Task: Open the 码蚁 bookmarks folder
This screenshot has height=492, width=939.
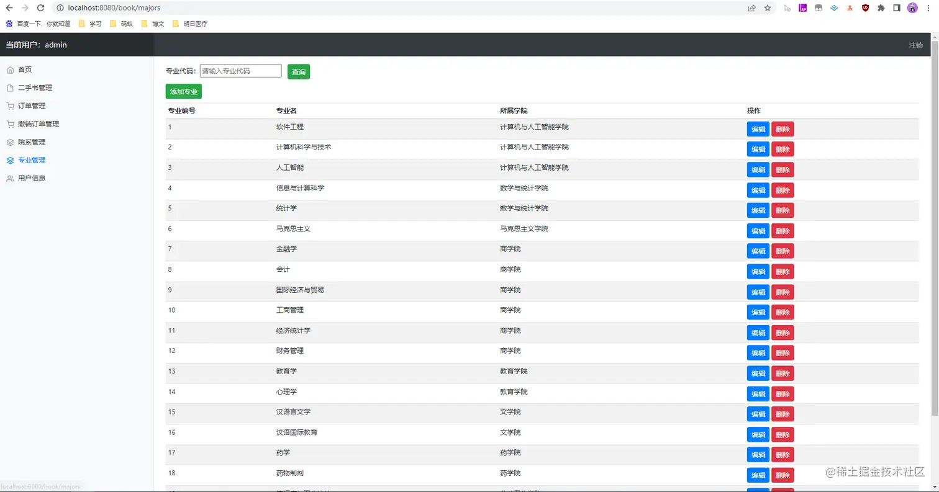Action: point(121,24)
